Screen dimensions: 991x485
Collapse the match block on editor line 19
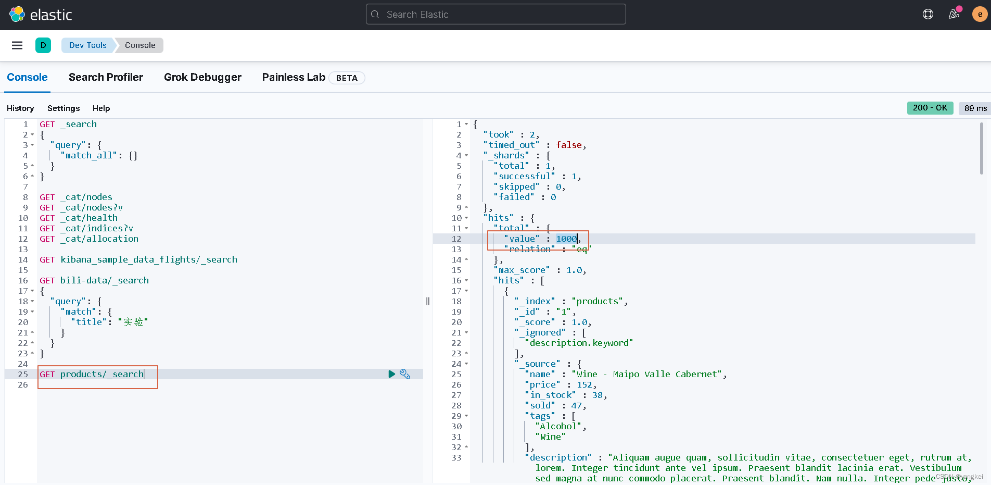point(32,312)
